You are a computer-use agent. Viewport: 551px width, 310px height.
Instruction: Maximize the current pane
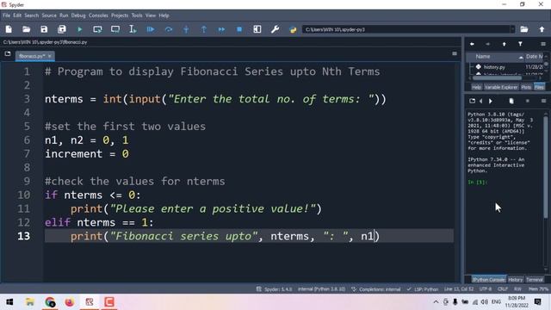point(257,29)
